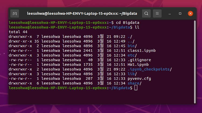Click the time 12:45 on the bin/ row
This screenshot has height=113, width=202.
click(119, 46)
